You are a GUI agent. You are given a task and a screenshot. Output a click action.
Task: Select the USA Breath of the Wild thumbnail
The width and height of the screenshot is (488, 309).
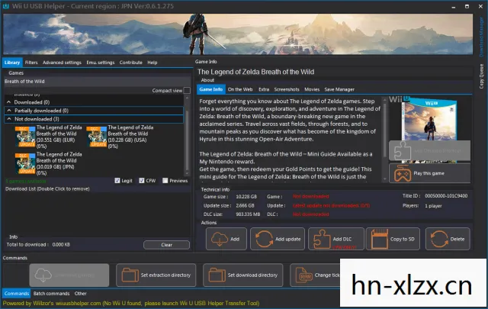pos(97,137)
